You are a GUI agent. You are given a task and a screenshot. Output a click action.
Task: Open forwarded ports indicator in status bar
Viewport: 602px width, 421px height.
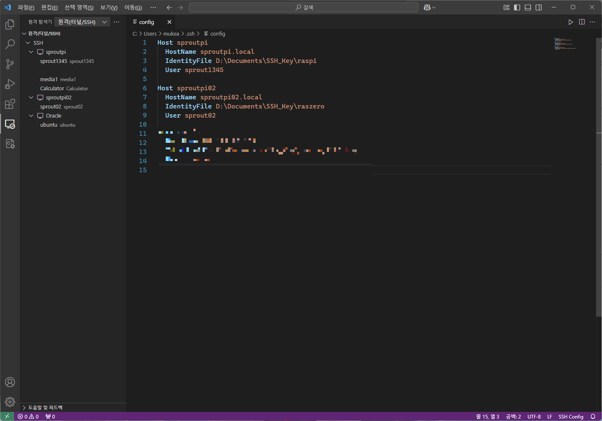click(50, 416)
